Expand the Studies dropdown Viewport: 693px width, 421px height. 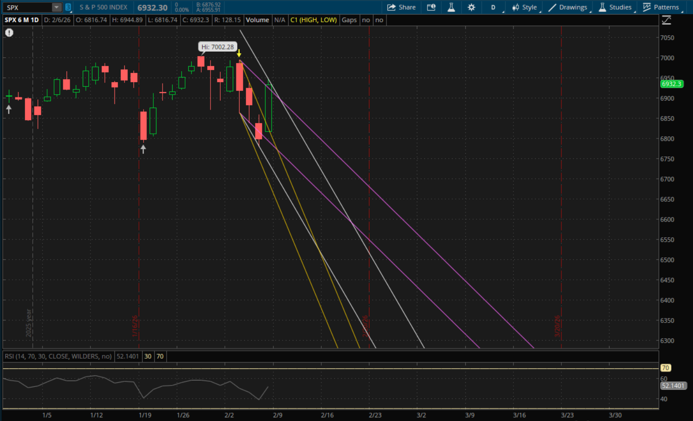[x=615, y=7]
